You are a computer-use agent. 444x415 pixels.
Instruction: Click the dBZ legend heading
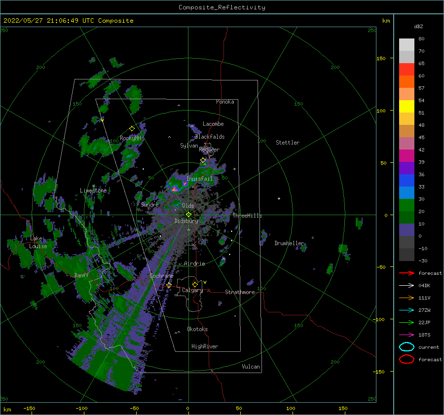pyautogui.click(x=418, y=26)
